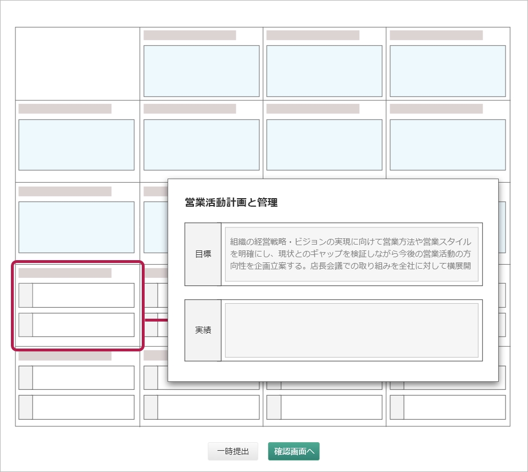The image size is (528, 472).
Task: Click the 実績 row label in the popup
Action: 203,330
